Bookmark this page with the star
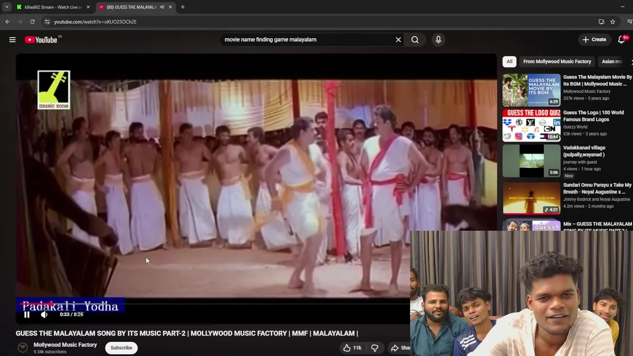Image resolution: width=633 pixels, height=356 pixels. click(x=612, y=22)
